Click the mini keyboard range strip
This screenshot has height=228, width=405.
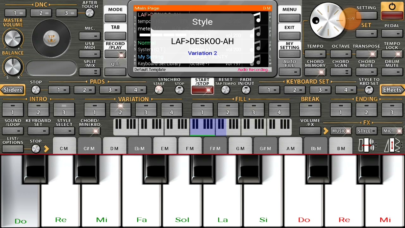pos(202,127)
